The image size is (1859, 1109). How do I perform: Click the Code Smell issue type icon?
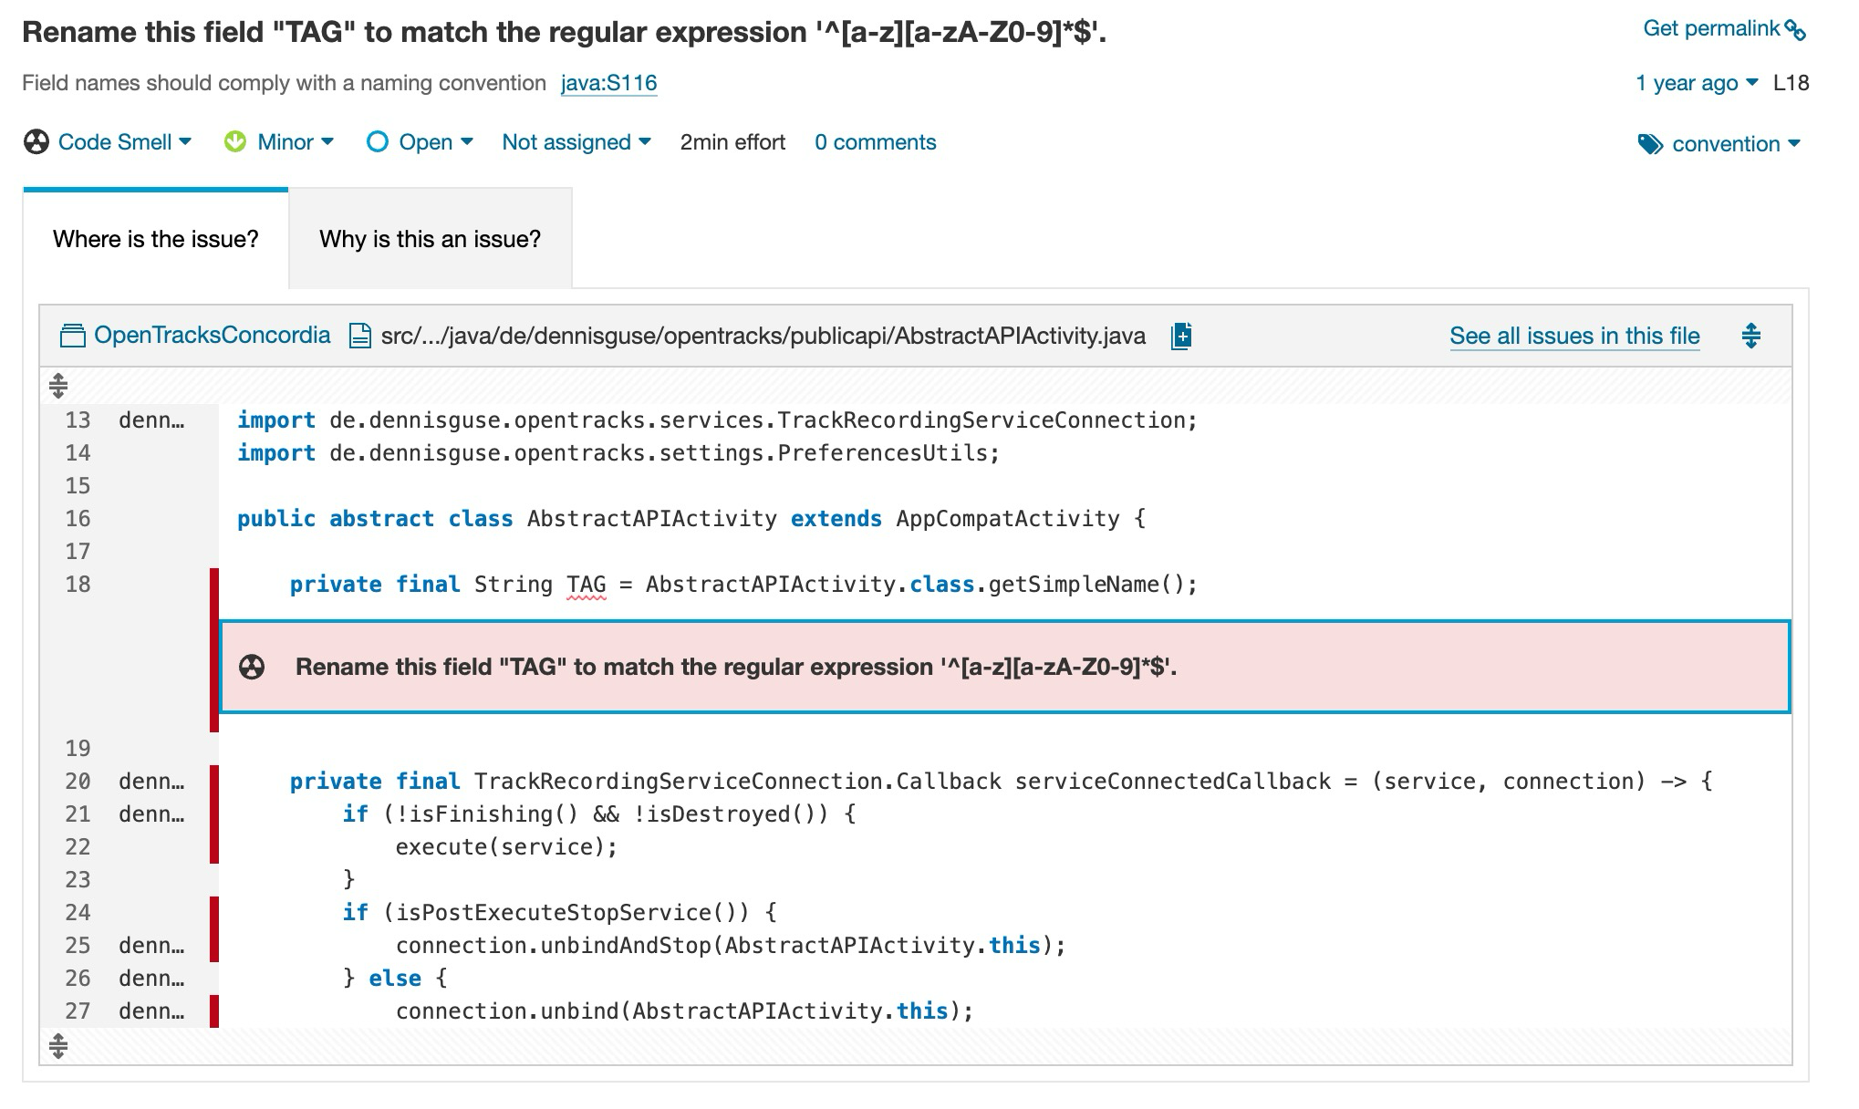tap(36, 142)
